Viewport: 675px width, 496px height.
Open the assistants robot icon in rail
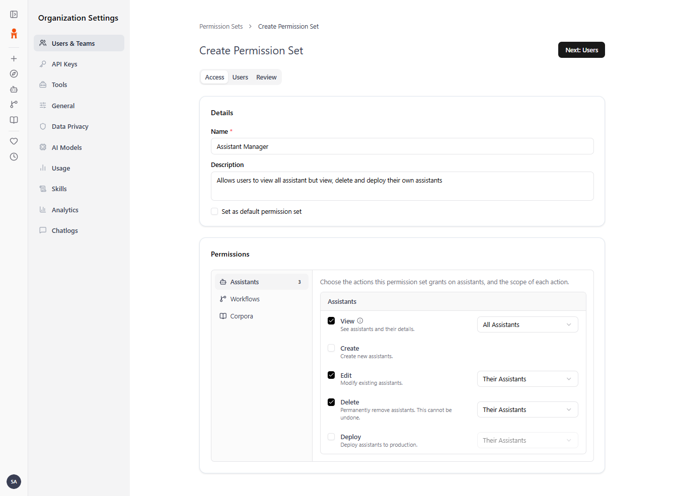[x=14, y=89]
